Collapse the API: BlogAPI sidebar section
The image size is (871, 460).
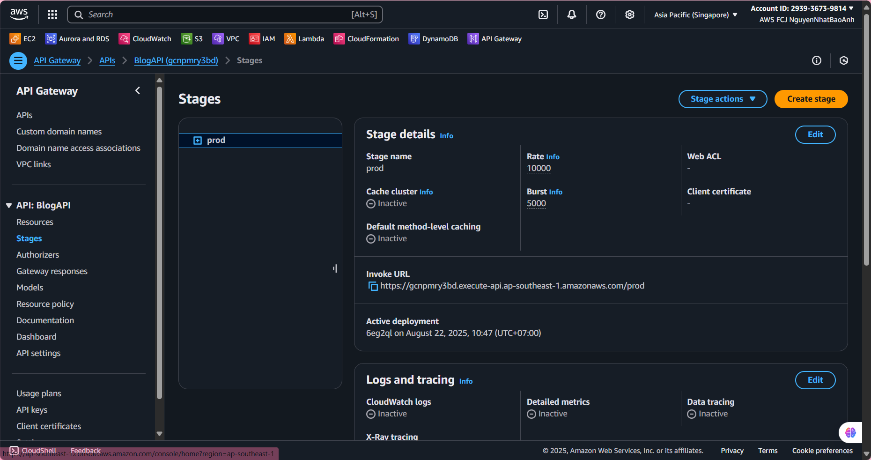pyautogui.click(x=9, y=206)
